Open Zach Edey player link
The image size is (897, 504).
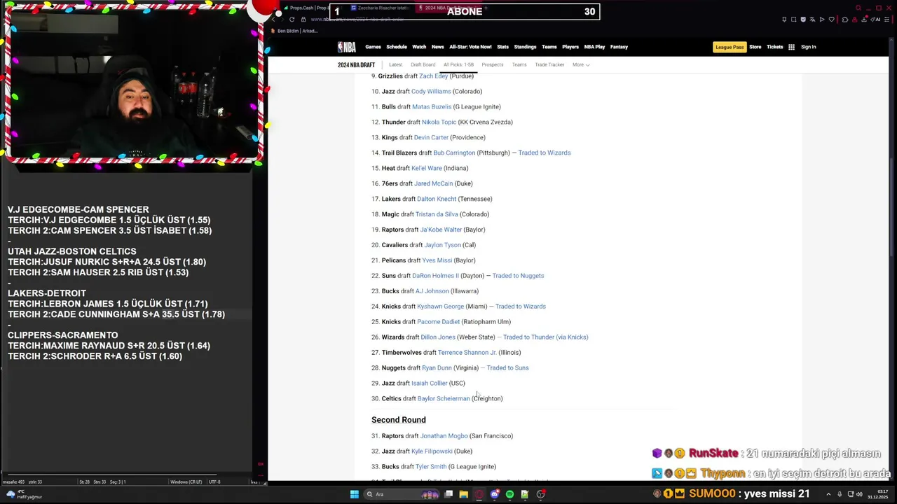(433, 76)
